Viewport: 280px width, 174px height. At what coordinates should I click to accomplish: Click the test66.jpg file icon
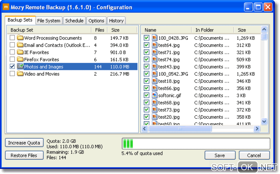tap(155, 88)
